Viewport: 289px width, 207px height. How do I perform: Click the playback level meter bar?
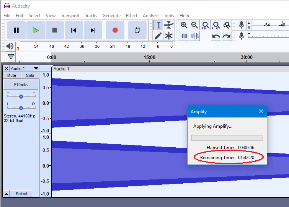(97, 46)
